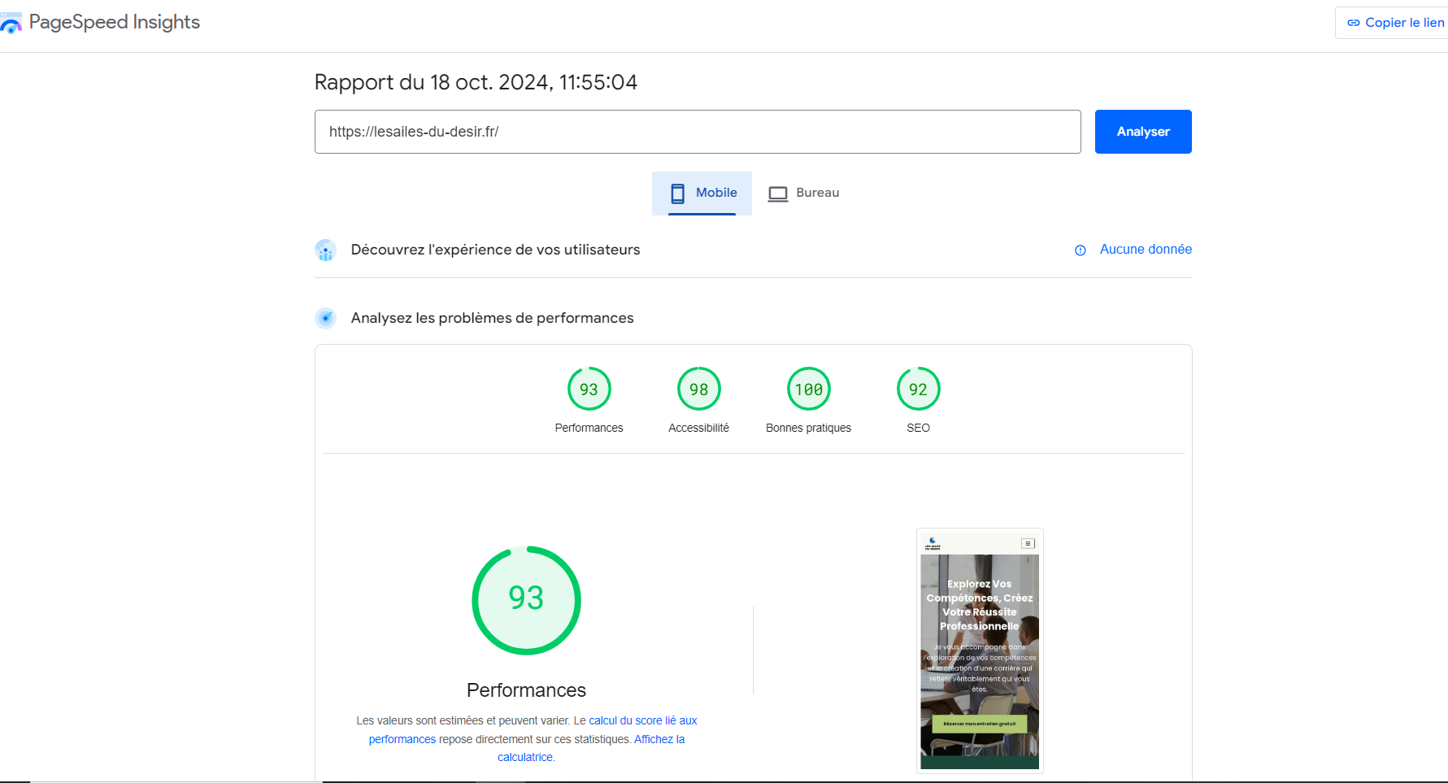
Task: Click the large Performances heading text
Action: (526, 690)
